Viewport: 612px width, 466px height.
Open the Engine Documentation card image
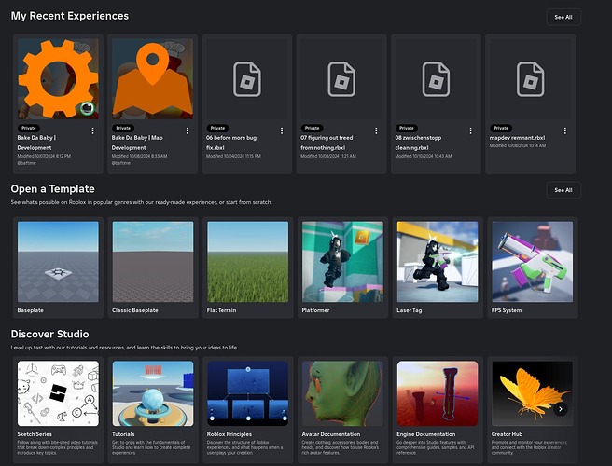point(438,393)
